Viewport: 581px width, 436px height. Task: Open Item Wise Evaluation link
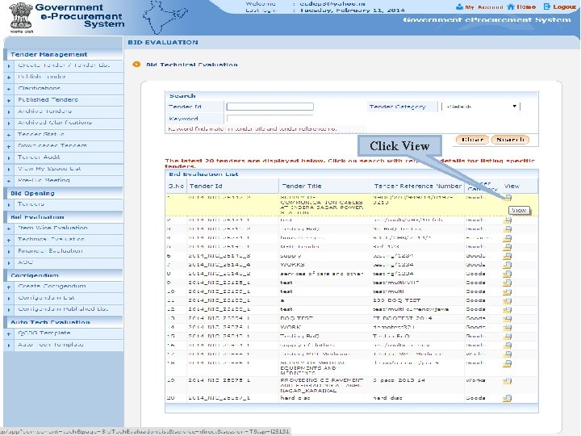[52, 228]
